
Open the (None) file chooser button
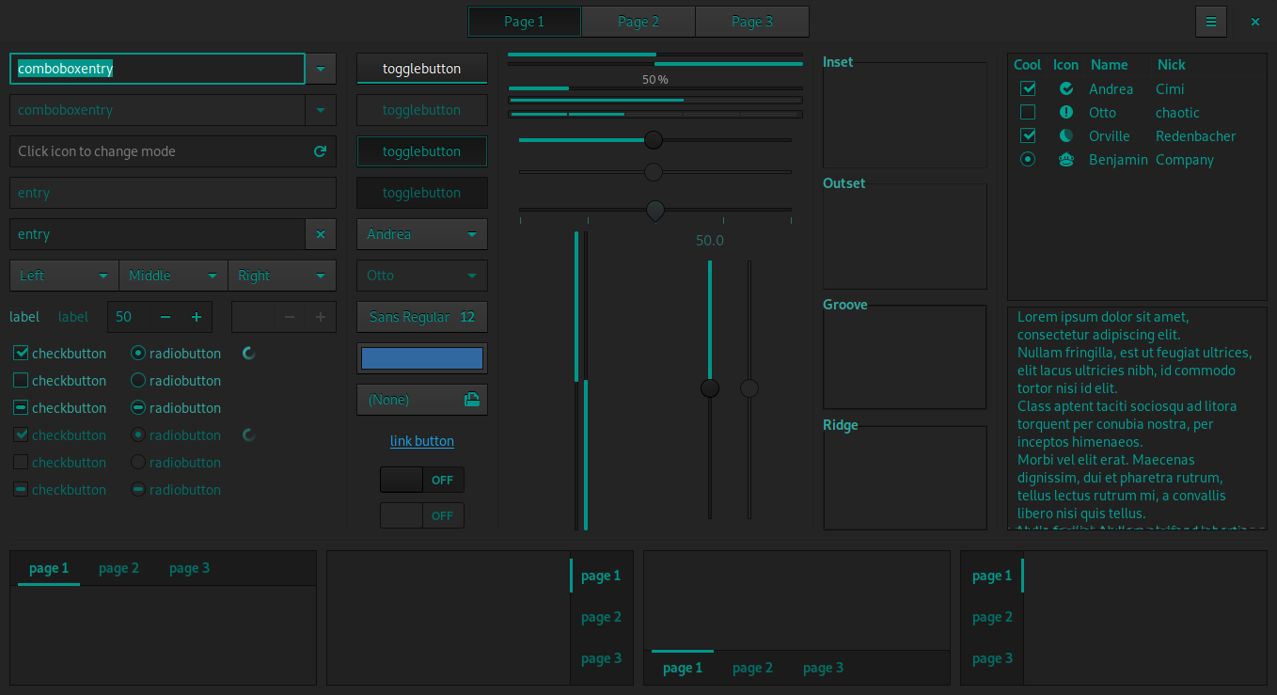422,400
